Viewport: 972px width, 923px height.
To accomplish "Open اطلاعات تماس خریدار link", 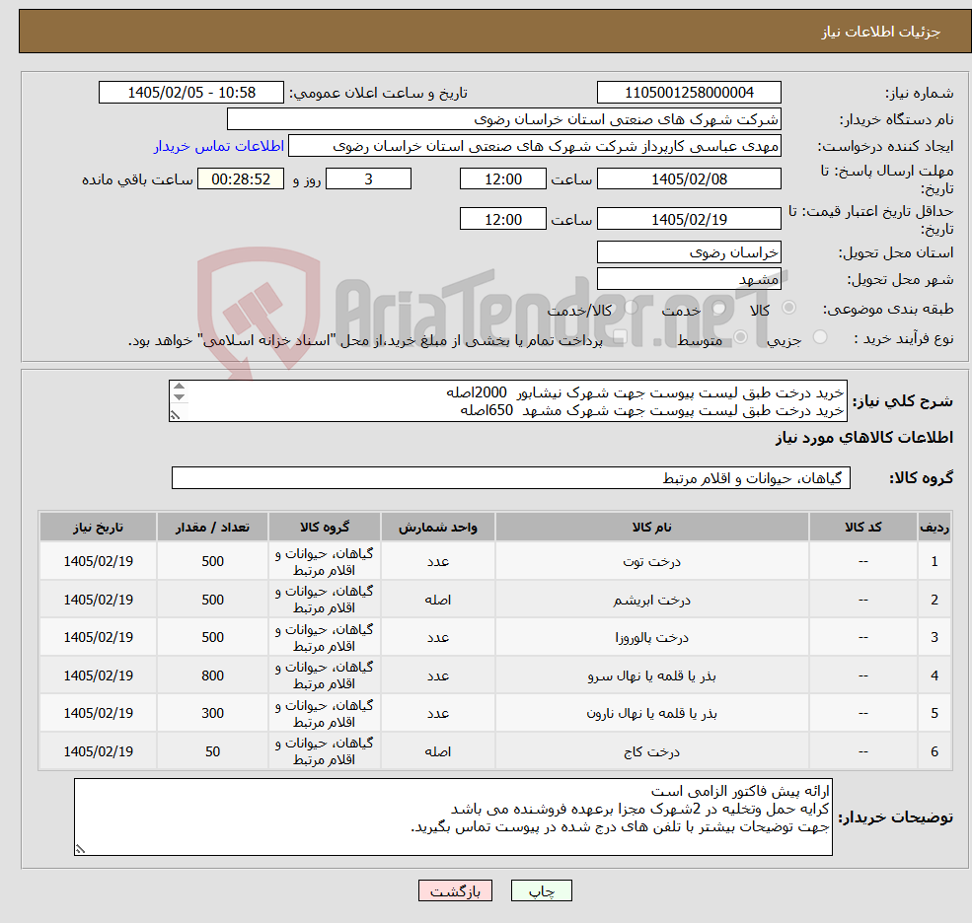I will [x=219, y=146].
